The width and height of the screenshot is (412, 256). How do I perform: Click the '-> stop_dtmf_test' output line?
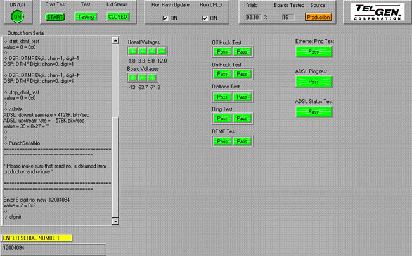click(22, 92)
